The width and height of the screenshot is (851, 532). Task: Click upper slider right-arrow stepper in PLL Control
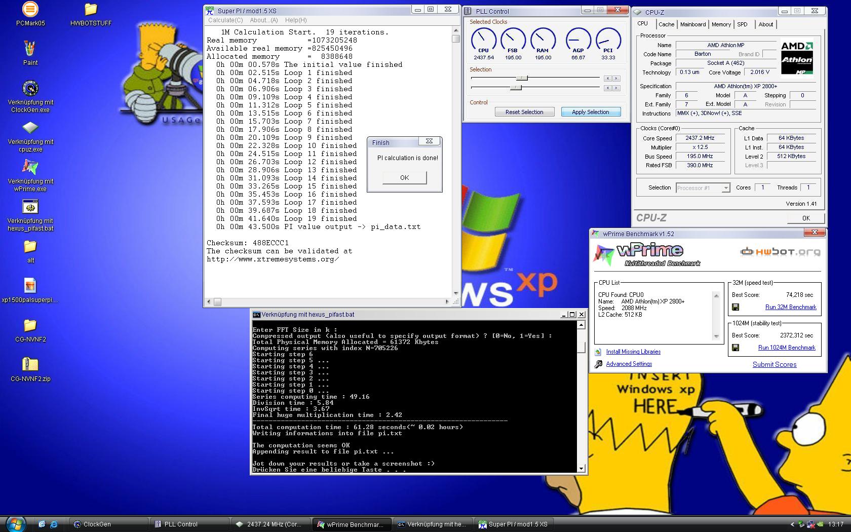(616, 79)
